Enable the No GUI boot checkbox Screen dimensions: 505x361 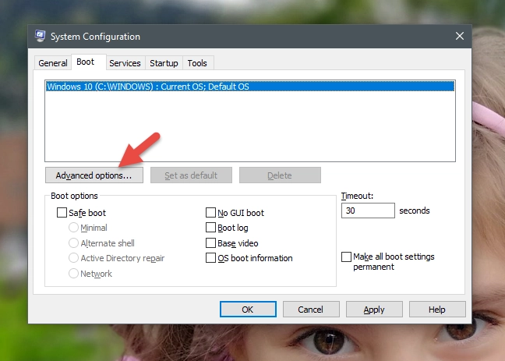[x=210, y=213]
